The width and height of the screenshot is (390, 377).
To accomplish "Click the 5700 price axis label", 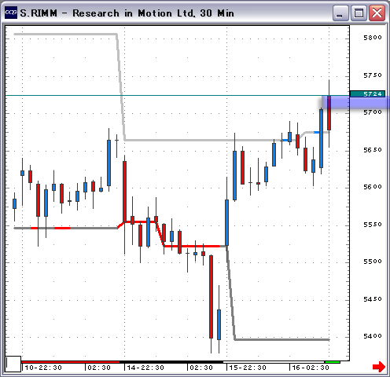I will click(x=373, y=112).
